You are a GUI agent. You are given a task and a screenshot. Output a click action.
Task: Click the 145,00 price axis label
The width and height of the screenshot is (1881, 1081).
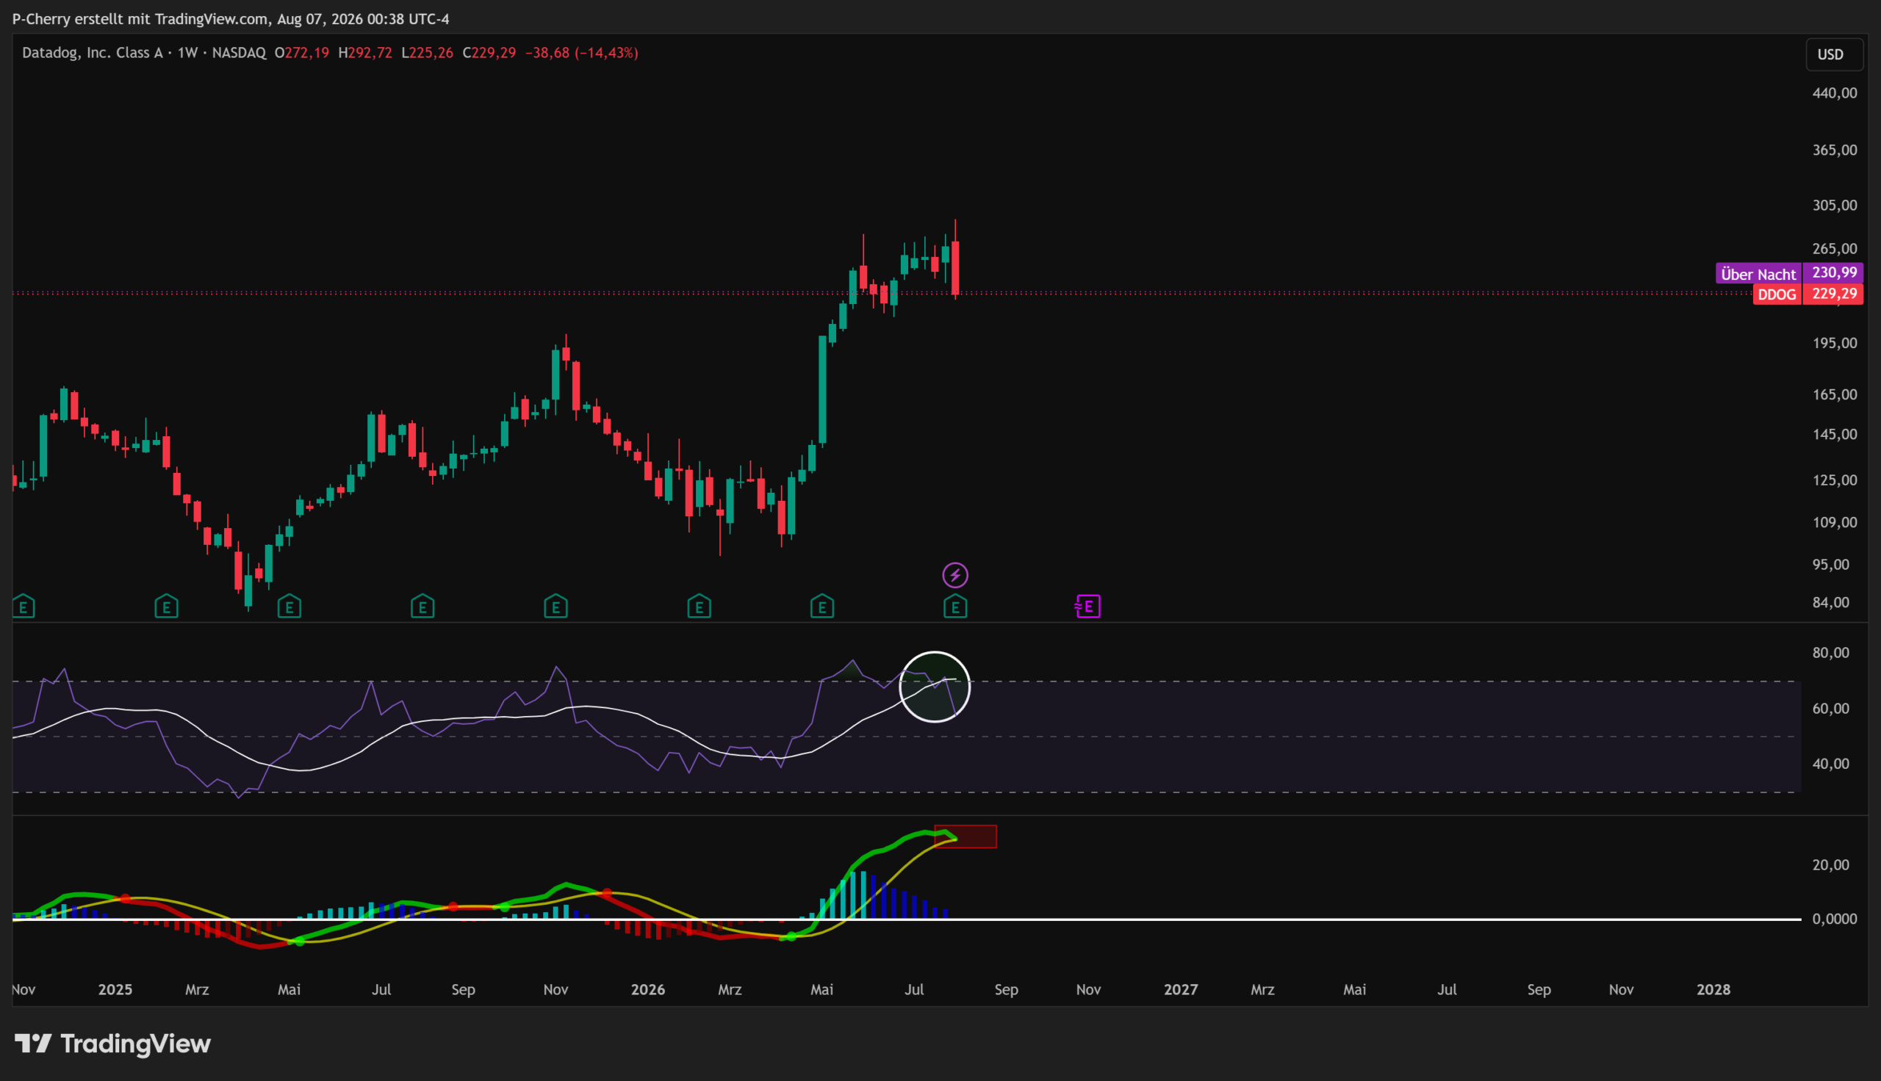(1834, 434)
